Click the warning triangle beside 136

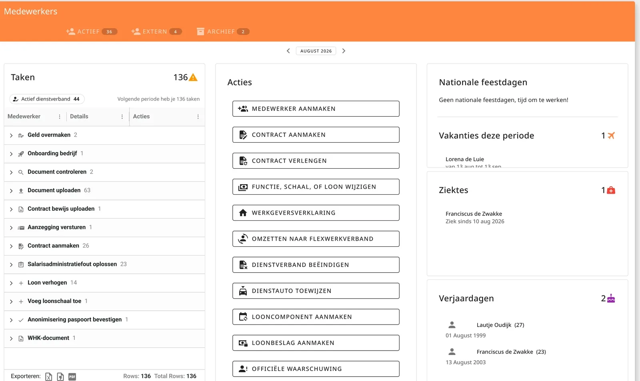(193, 78)
